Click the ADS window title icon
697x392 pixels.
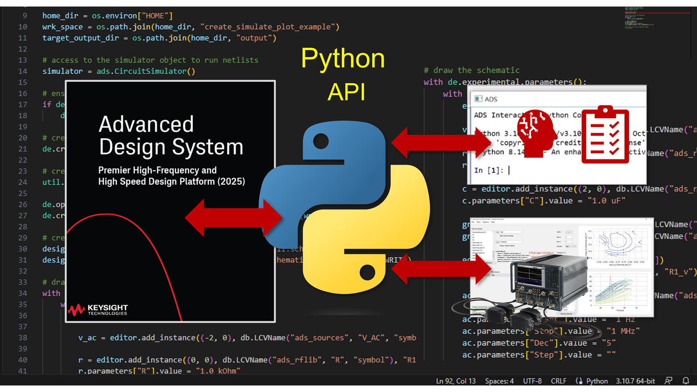(478, 99)
